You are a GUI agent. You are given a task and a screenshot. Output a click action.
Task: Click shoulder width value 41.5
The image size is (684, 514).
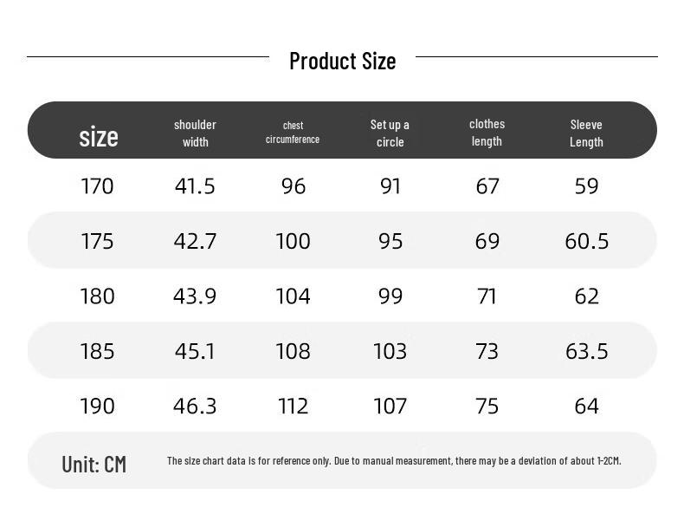(195, 186)
